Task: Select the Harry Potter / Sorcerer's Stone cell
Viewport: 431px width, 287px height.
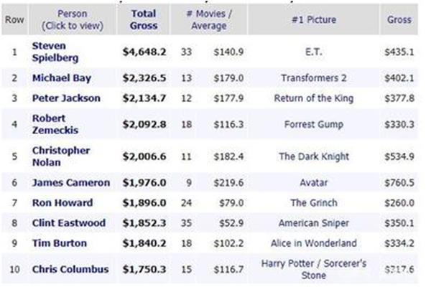Action: (314, 269)
